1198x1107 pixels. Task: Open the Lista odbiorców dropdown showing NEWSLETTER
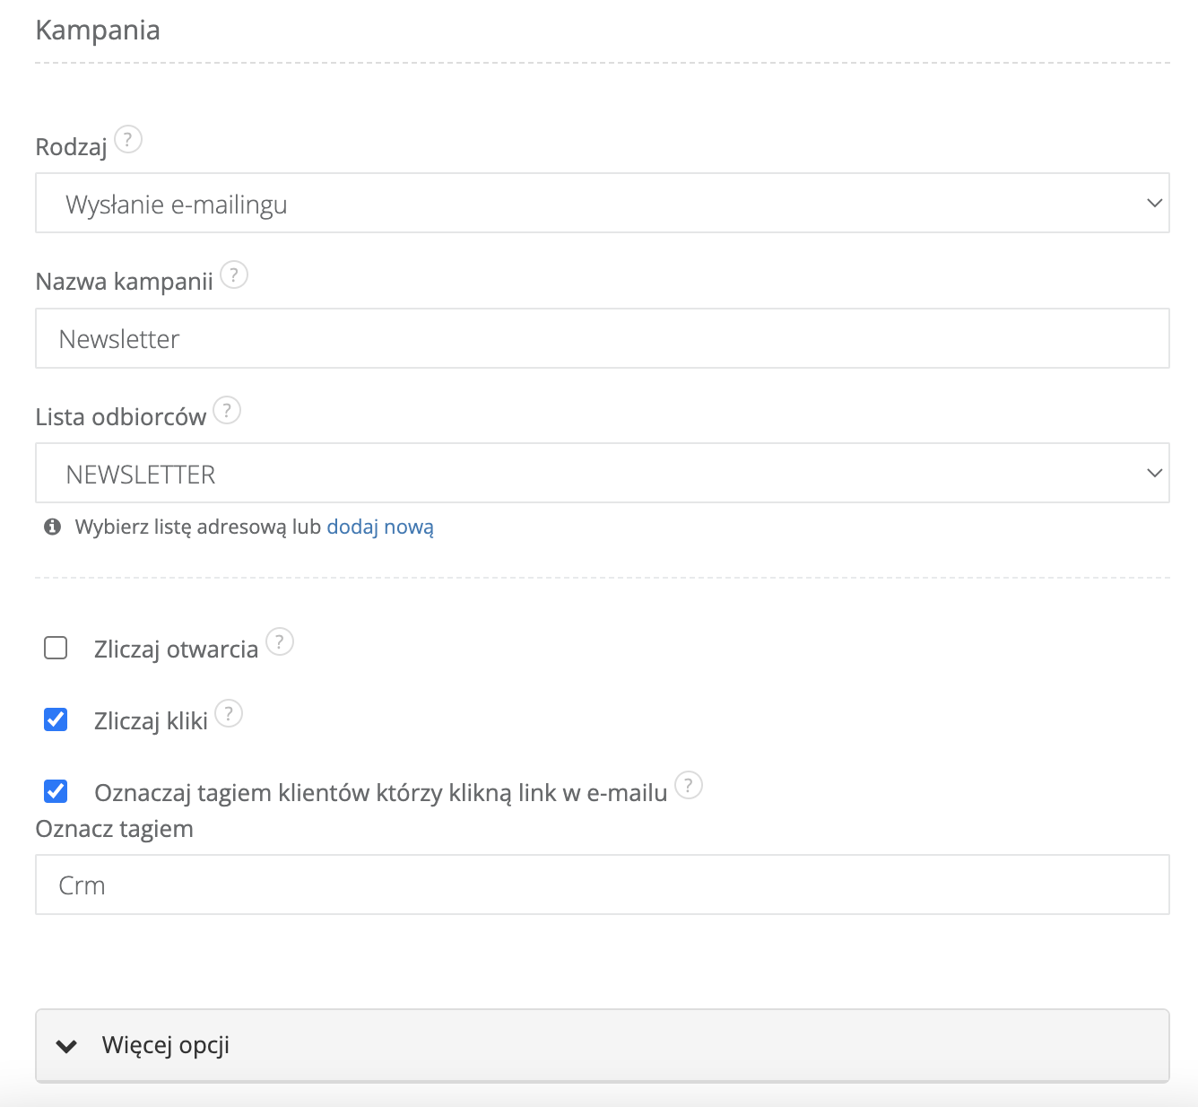click(x=602, y=473)
